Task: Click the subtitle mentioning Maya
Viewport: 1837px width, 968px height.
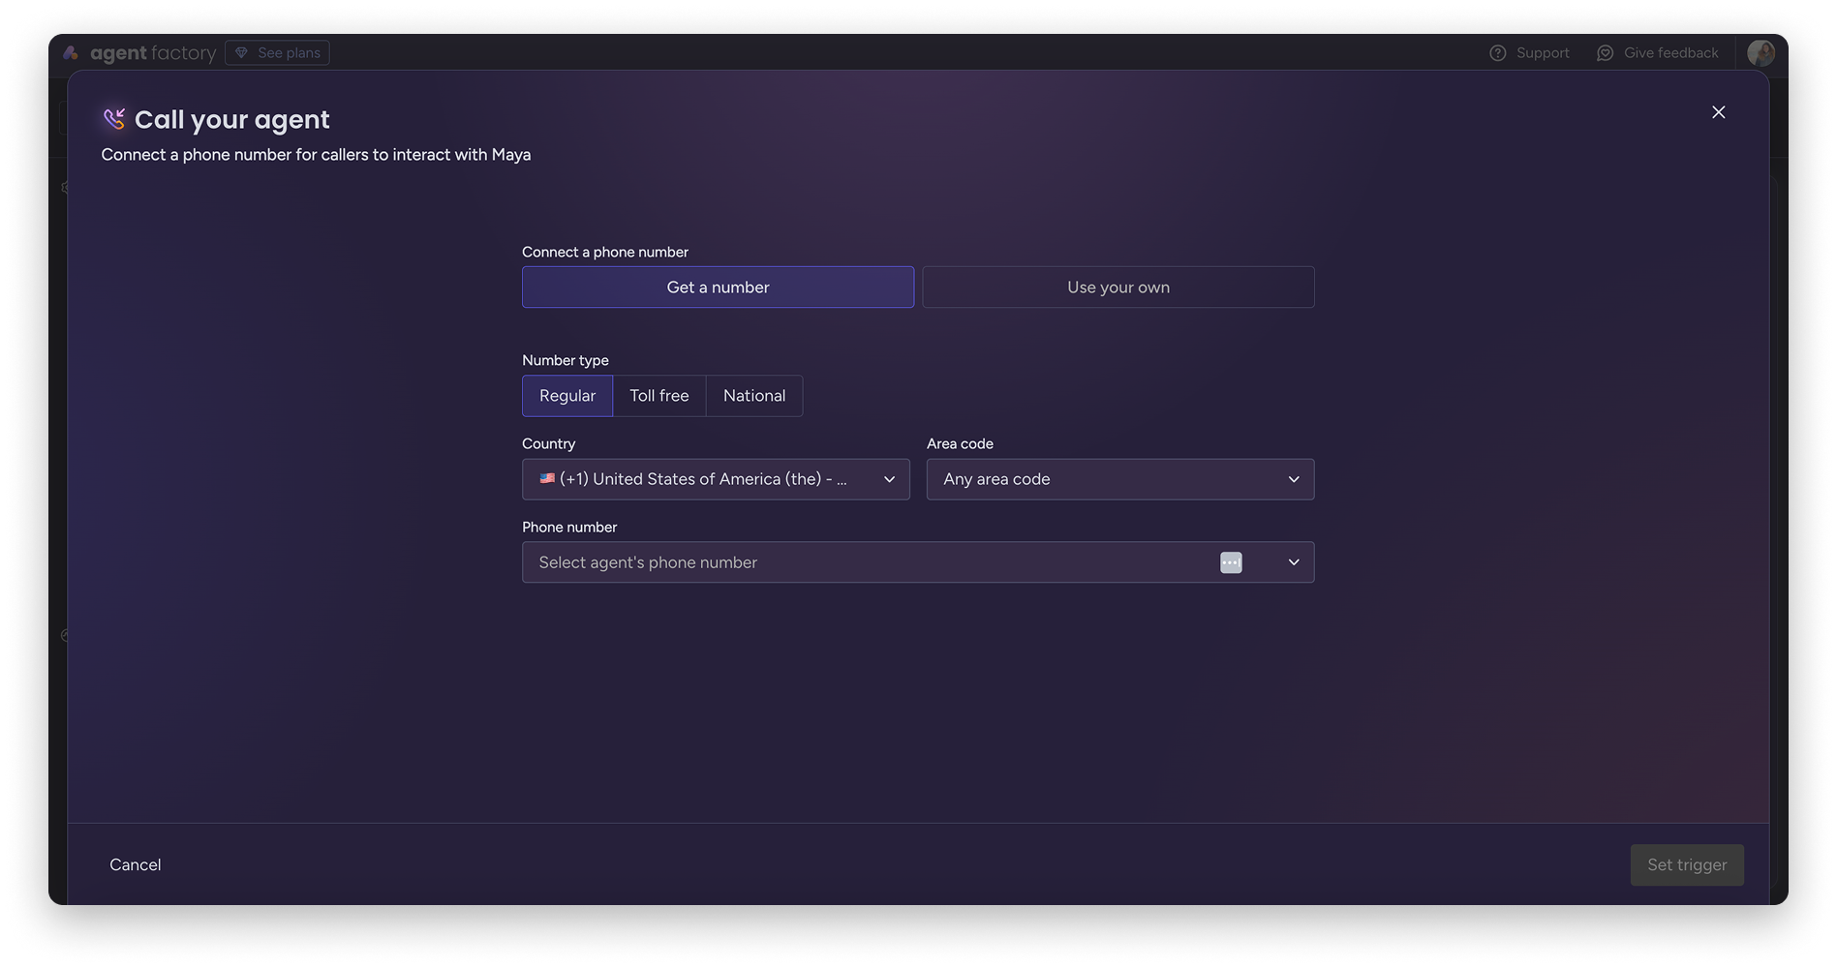Action: coord(316,155)
